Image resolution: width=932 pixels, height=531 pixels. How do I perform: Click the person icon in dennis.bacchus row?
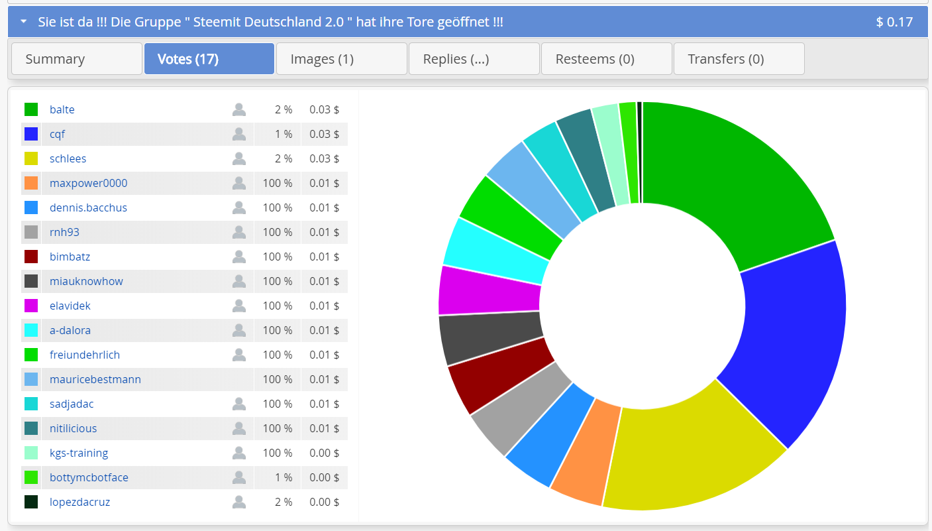click(x=239, y=207)
